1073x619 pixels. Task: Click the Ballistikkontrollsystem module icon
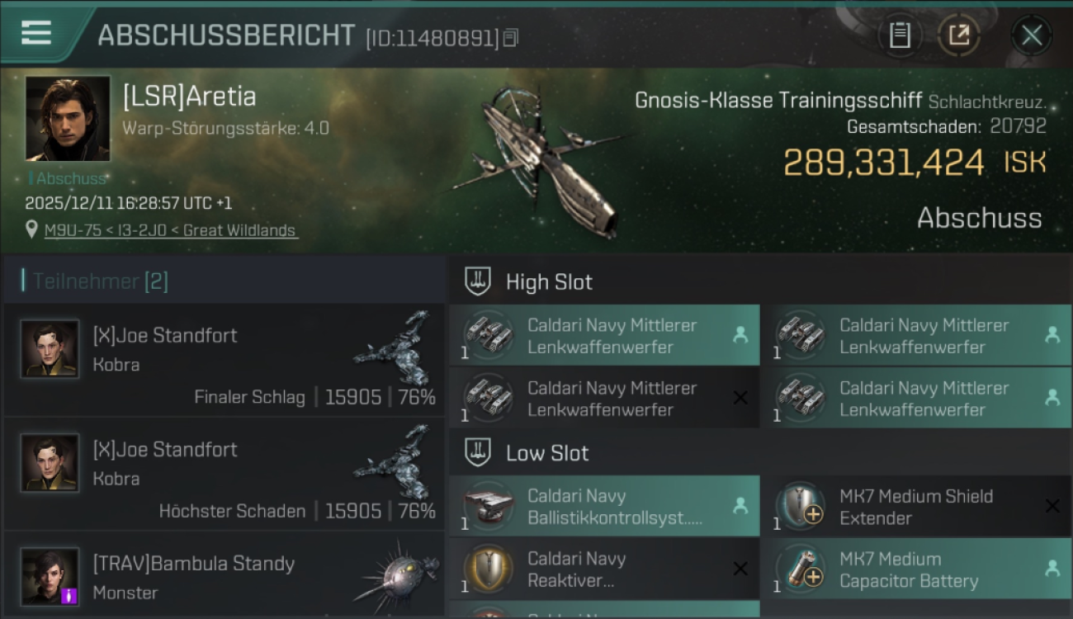click(489, 506)
